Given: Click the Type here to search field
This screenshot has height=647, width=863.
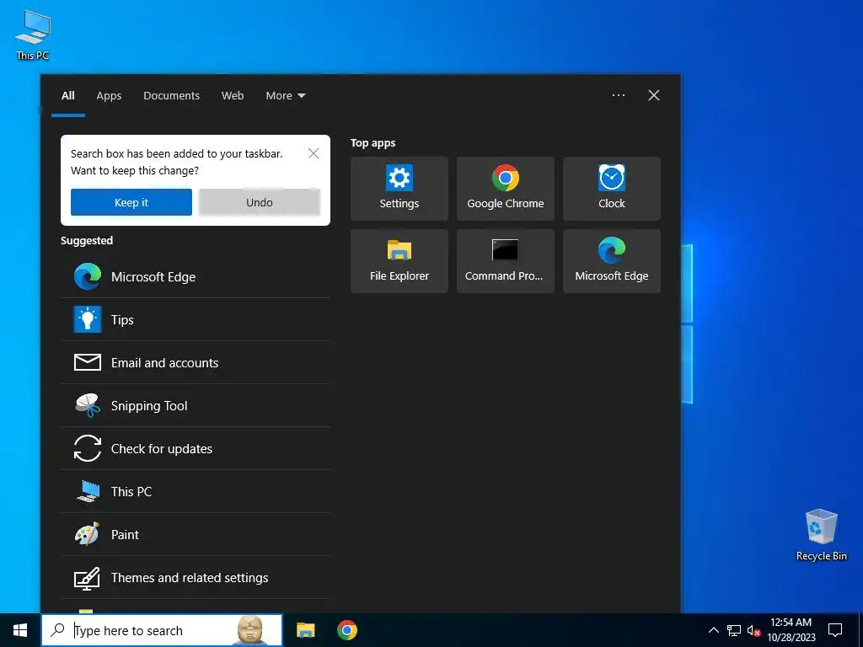Looking at the screenshot, I should click(x=162, y=630).
